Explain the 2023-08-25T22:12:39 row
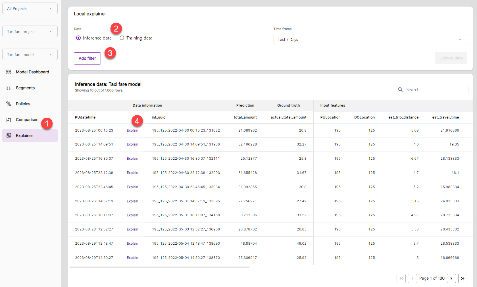 point(132,173)
